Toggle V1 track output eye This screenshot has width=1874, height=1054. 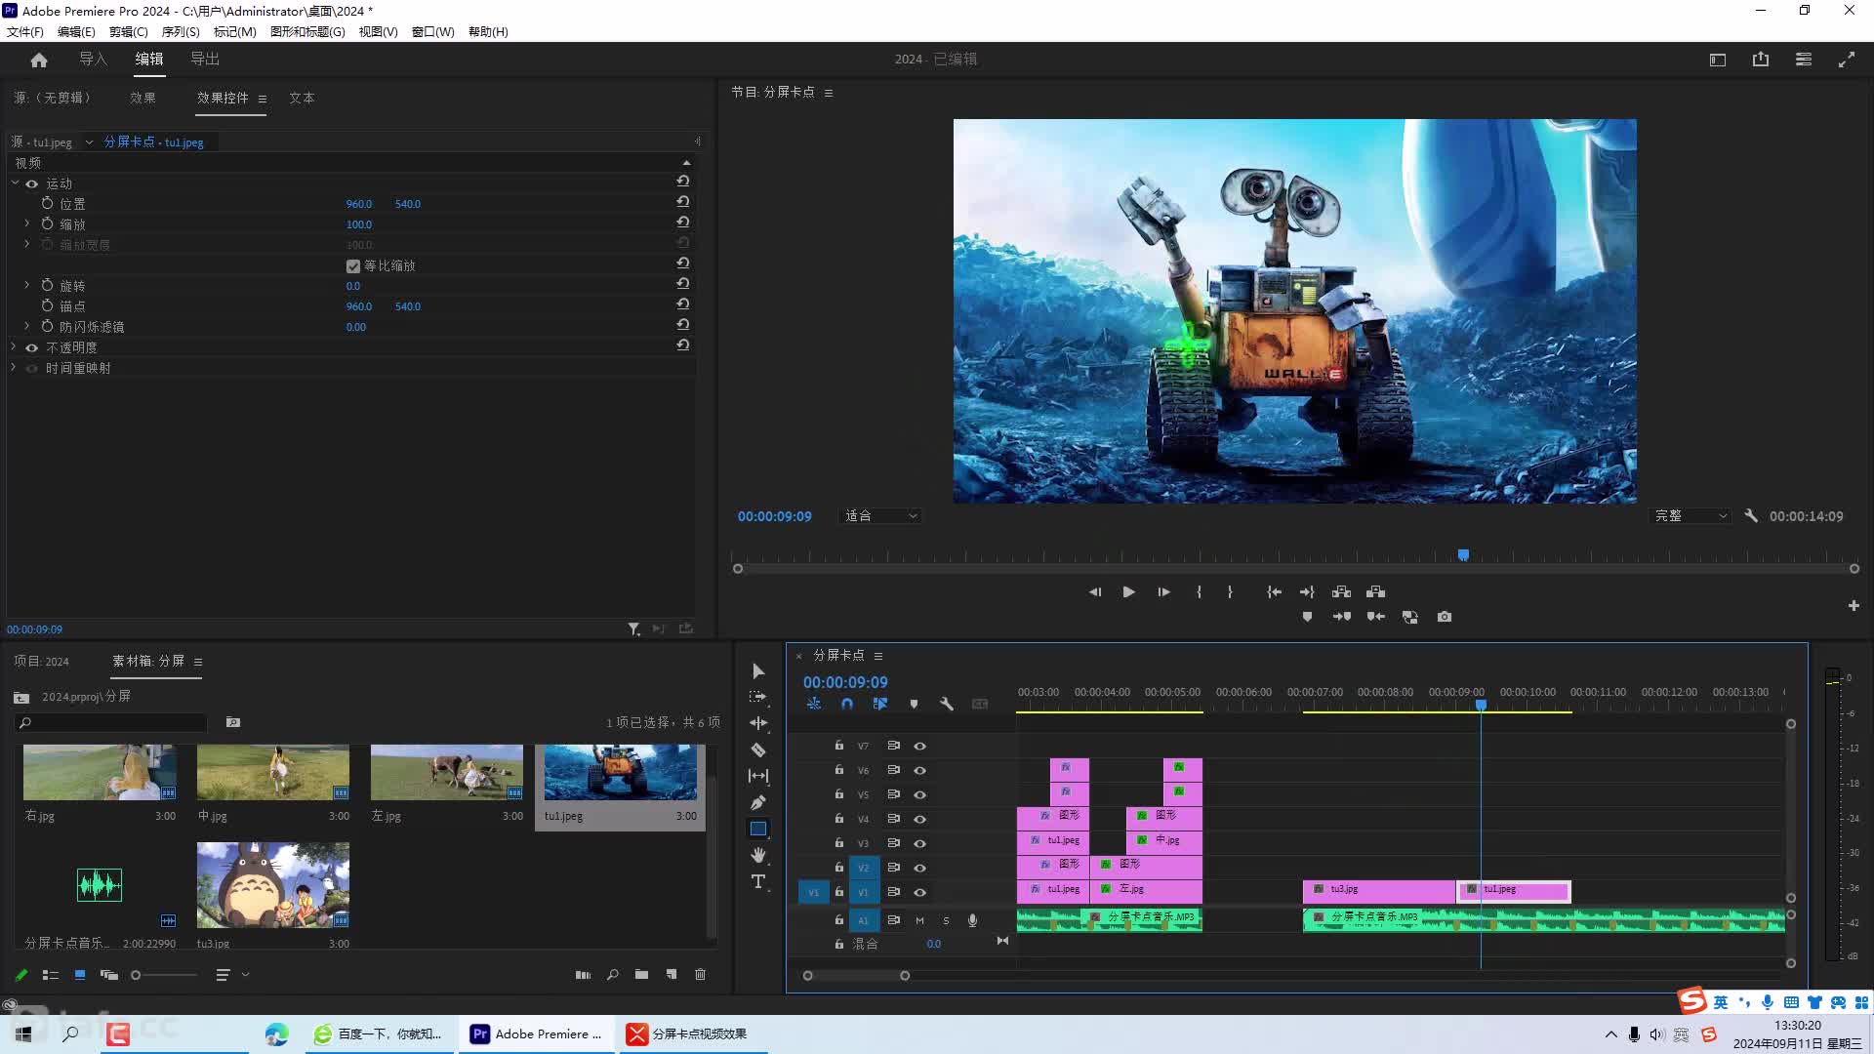[x=919, y=892]
